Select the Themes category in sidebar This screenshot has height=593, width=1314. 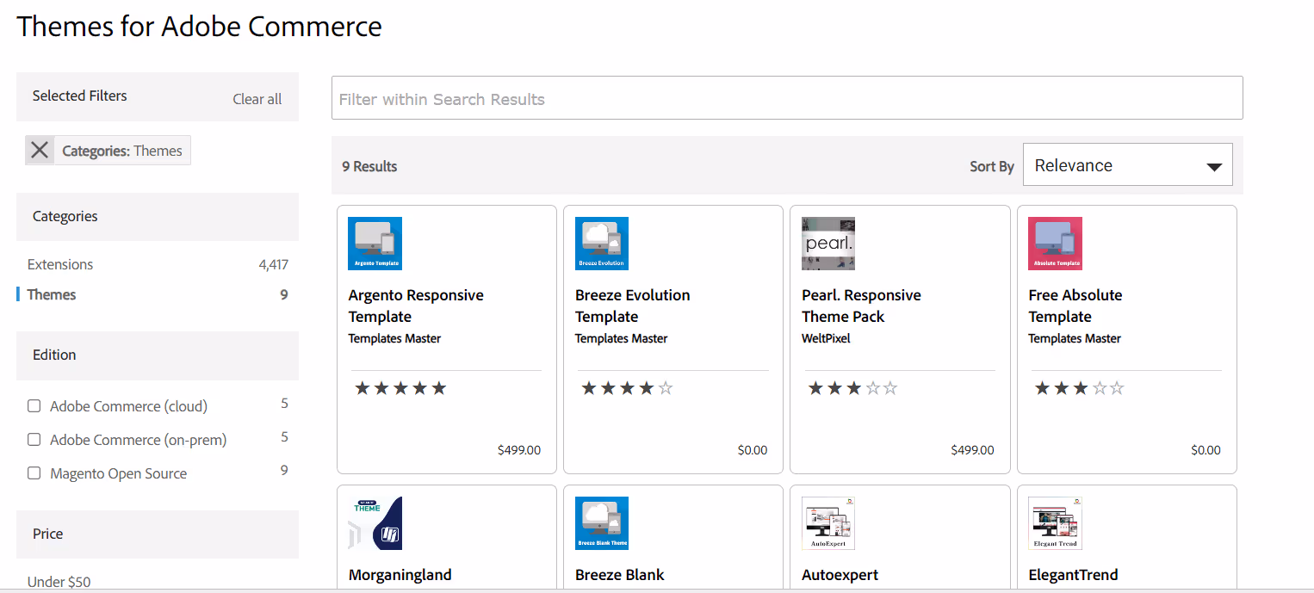click(53, 293)
